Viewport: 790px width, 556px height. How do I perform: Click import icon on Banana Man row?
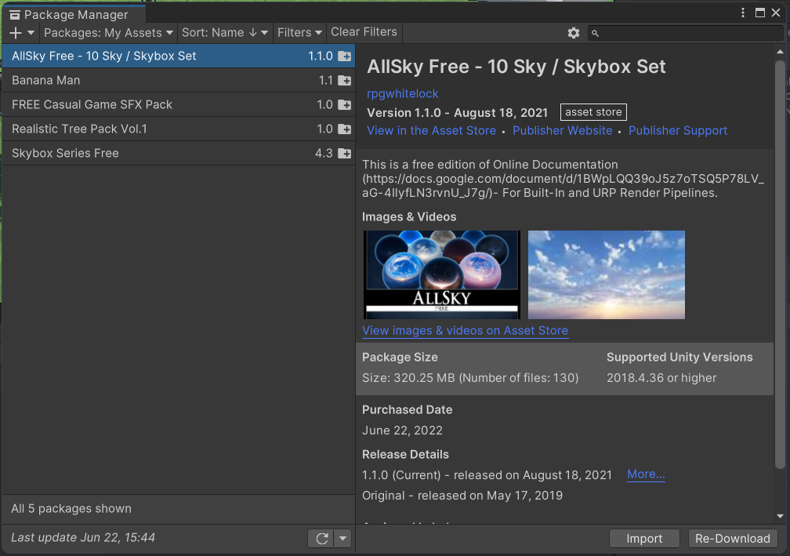(x=345, y=80)
